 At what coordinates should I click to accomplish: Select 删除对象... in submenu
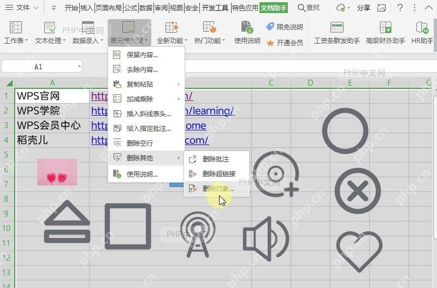coord(216,189)
